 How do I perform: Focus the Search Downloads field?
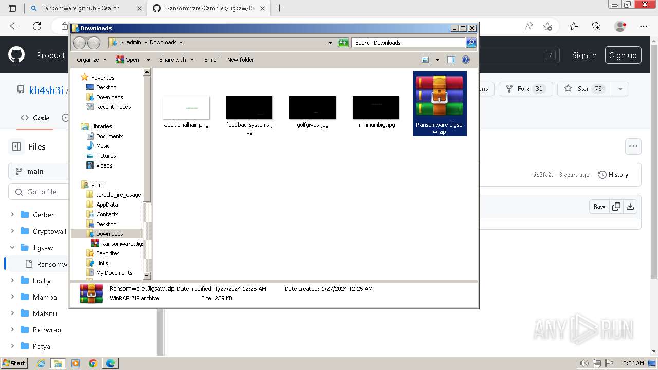click(x=409, y=43)
